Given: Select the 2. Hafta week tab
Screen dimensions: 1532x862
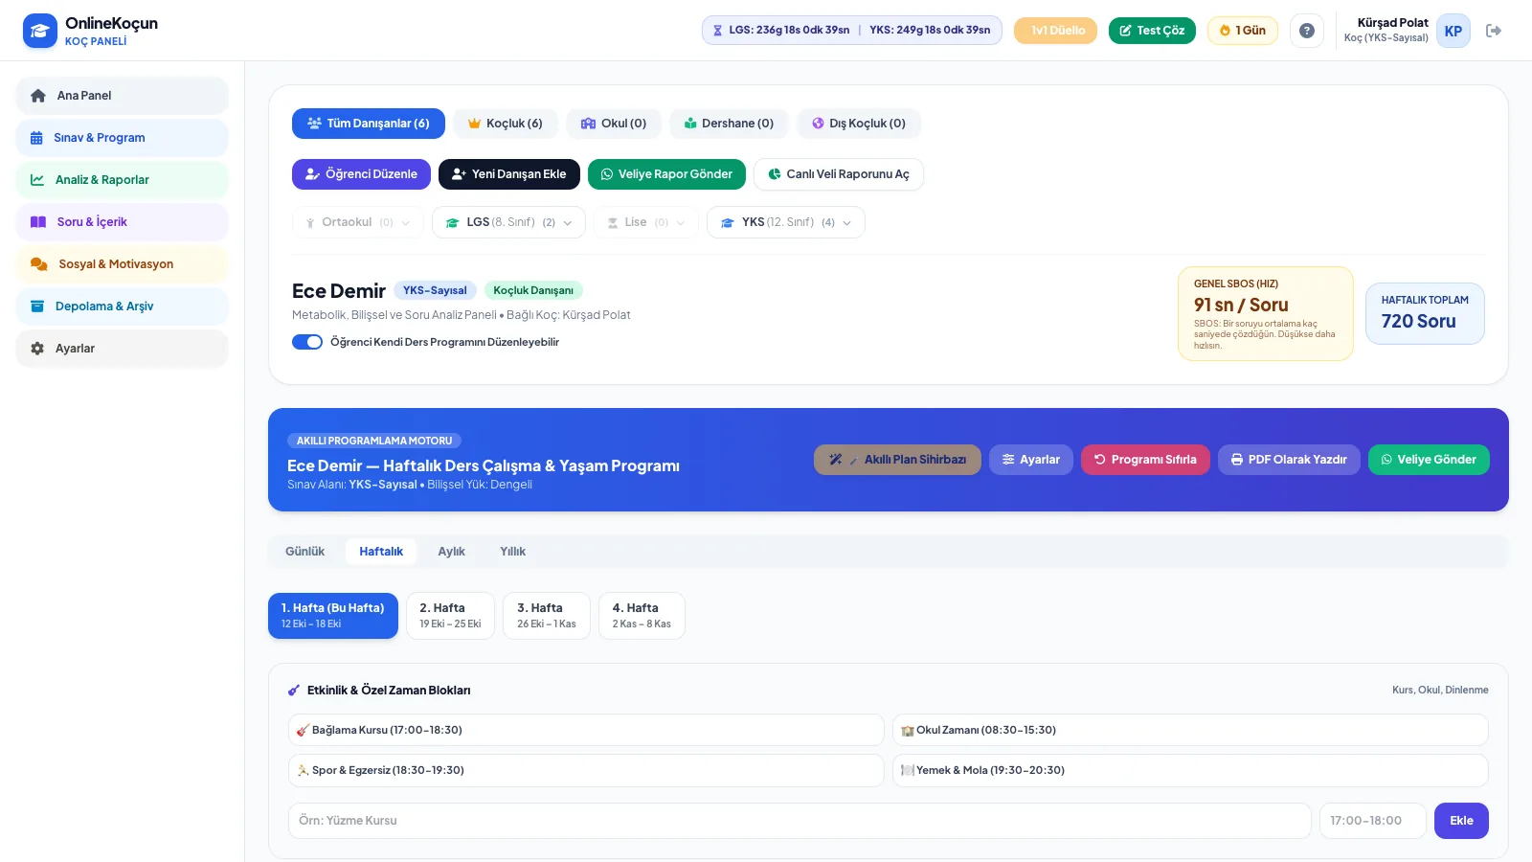Looking at the screenshot, I should [450, 616].
